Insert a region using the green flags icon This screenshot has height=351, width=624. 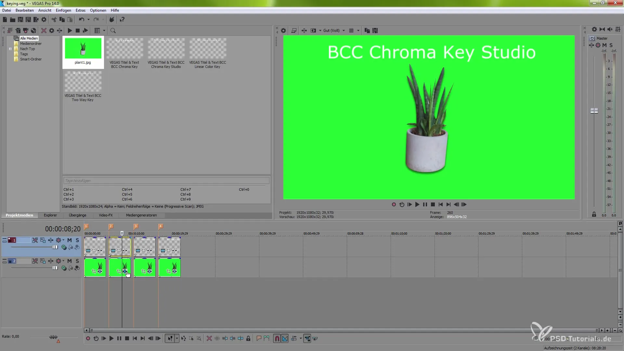[x=266, y=339]
